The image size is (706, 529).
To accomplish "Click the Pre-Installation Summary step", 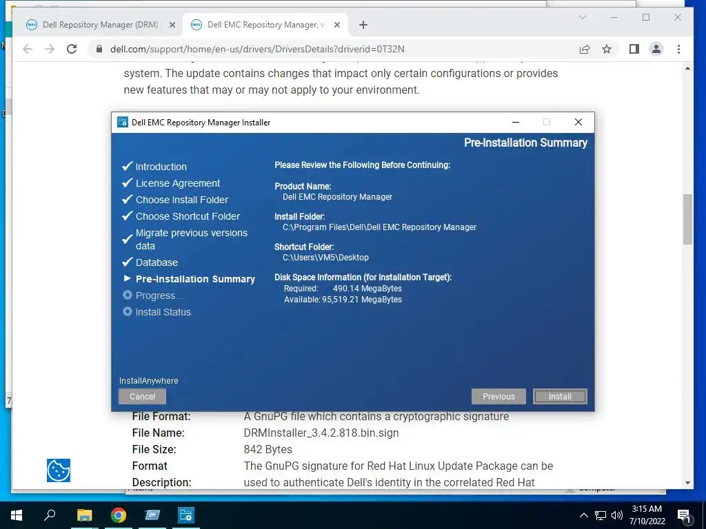I will tap(195, 279).
